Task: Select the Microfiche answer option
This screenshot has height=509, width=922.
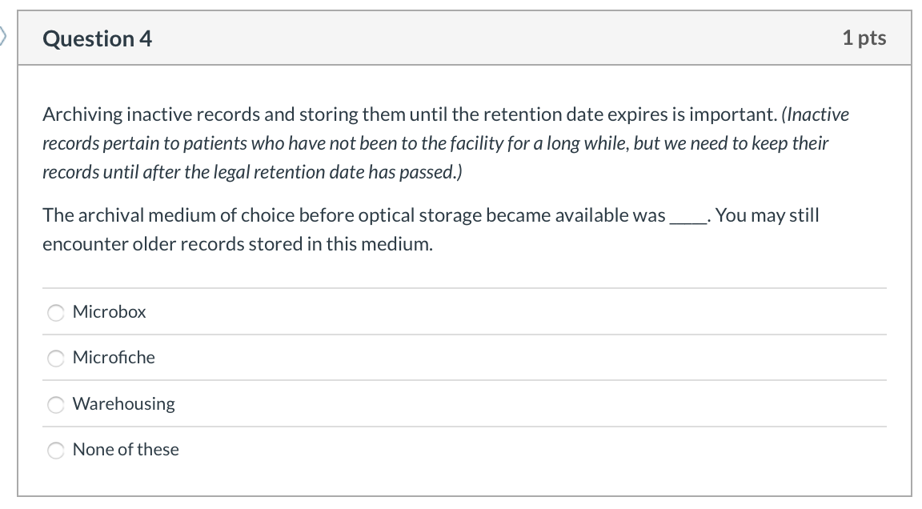Action: (55, 359)
